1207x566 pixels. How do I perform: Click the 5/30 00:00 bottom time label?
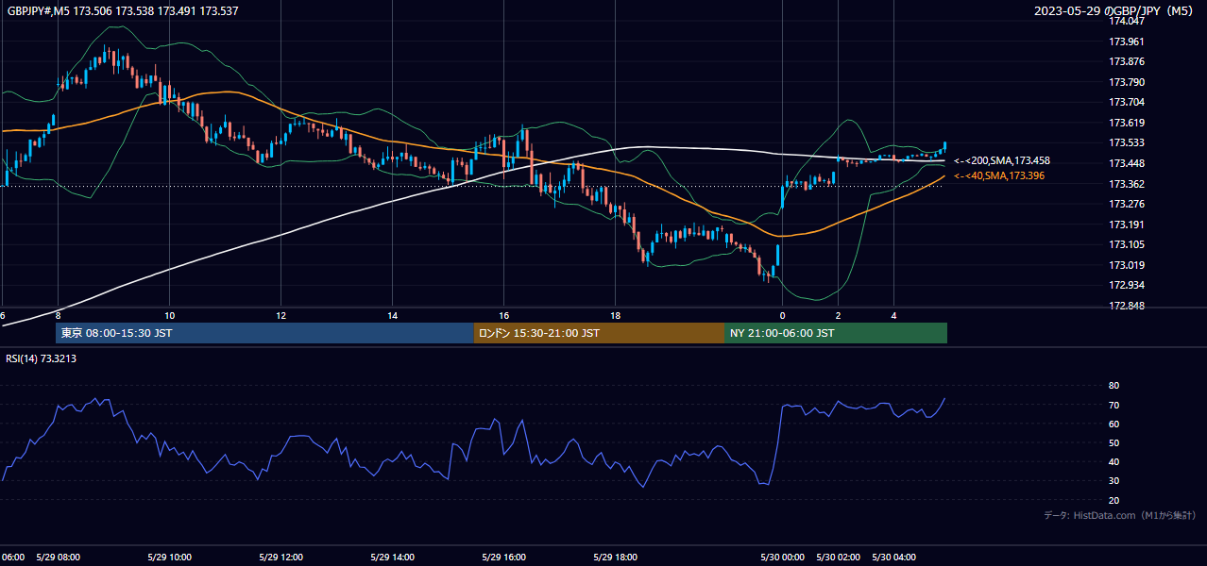782,558
